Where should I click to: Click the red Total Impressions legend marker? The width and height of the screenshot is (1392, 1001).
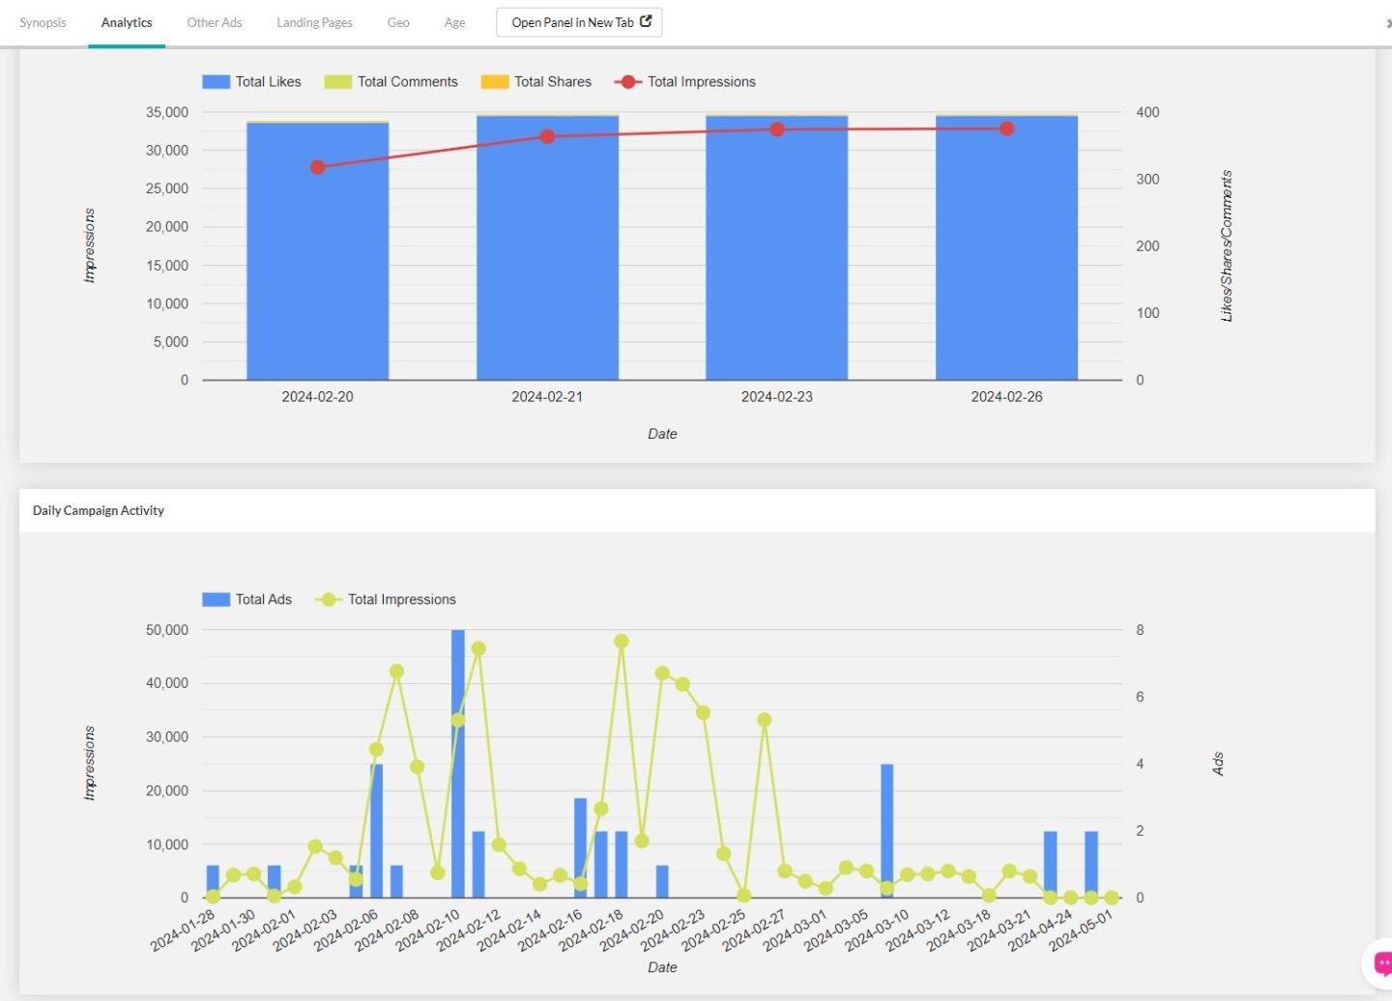(x=627, y=82)
